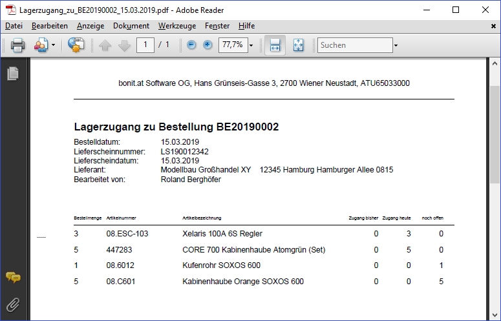Click the vertical scrollbar thumb
Screen dimensions: 501x321
pyautogui.click(x=495, y=134)
